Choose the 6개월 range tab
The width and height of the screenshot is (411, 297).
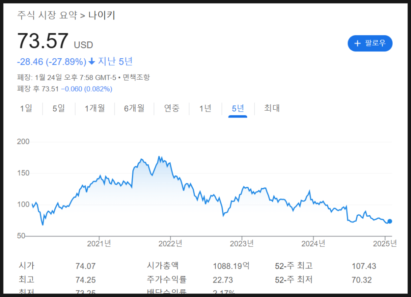[x=134, y=108]
